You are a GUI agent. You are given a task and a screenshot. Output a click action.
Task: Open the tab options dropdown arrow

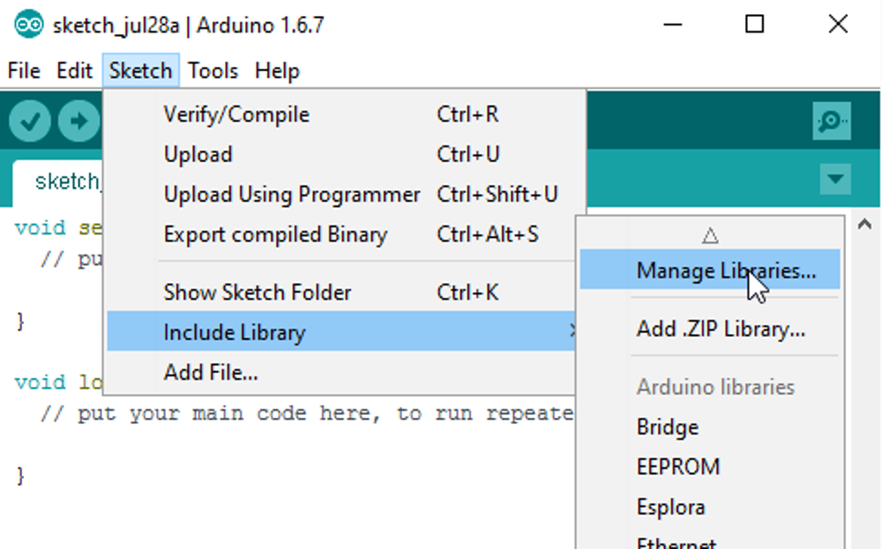(834, 180)
